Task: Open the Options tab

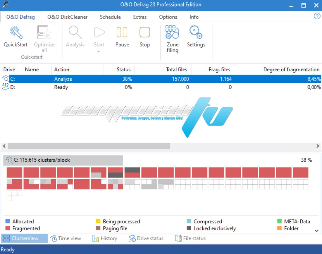Action: click(x=168, y=17)
